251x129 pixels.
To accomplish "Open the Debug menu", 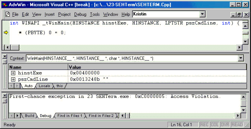I will click(x=80, y=14).
